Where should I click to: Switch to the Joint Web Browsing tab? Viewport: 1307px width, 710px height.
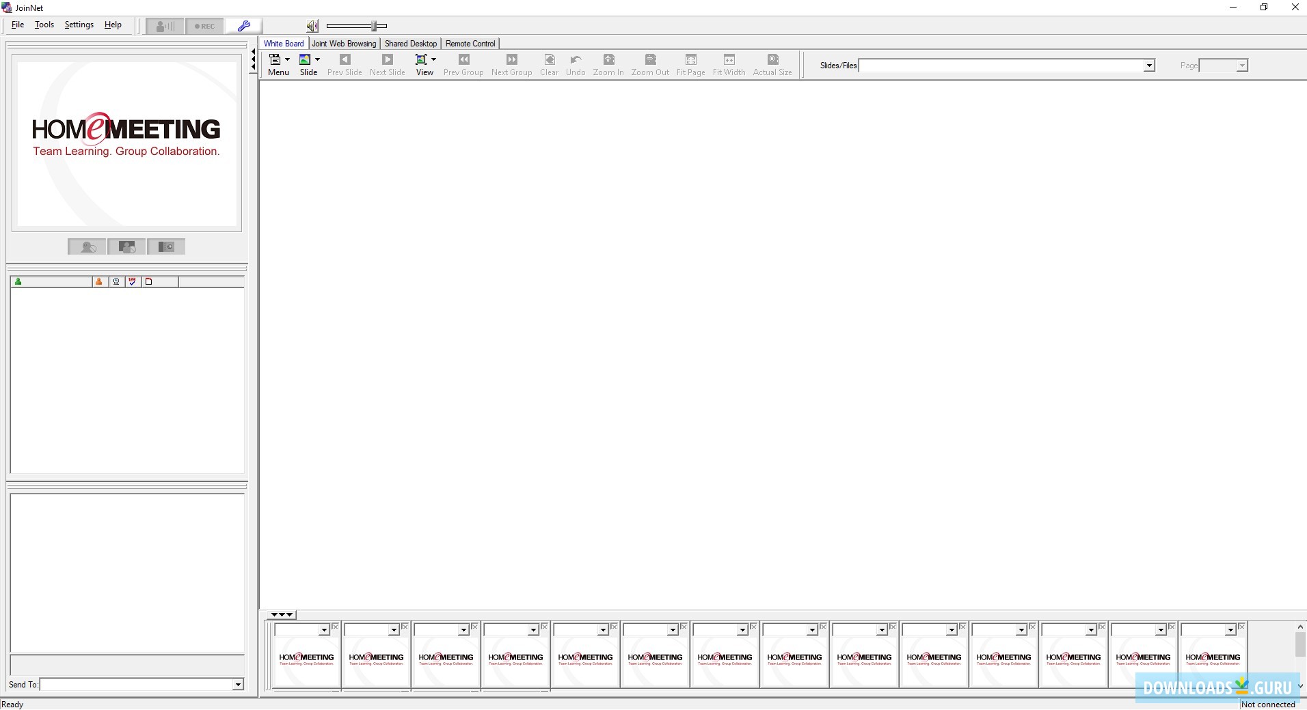coord(344,43)
